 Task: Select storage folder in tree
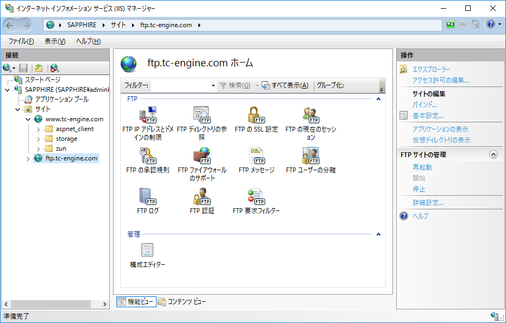coord(66,139)
